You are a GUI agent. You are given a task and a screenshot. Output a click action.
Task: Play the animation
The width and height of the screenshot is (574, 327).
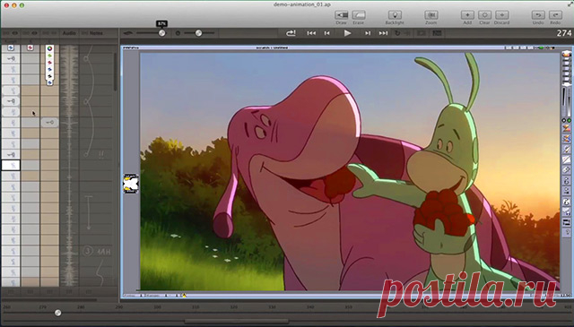[347, 33]
